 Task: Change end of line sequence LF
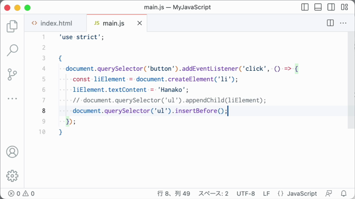coord(266,193)
